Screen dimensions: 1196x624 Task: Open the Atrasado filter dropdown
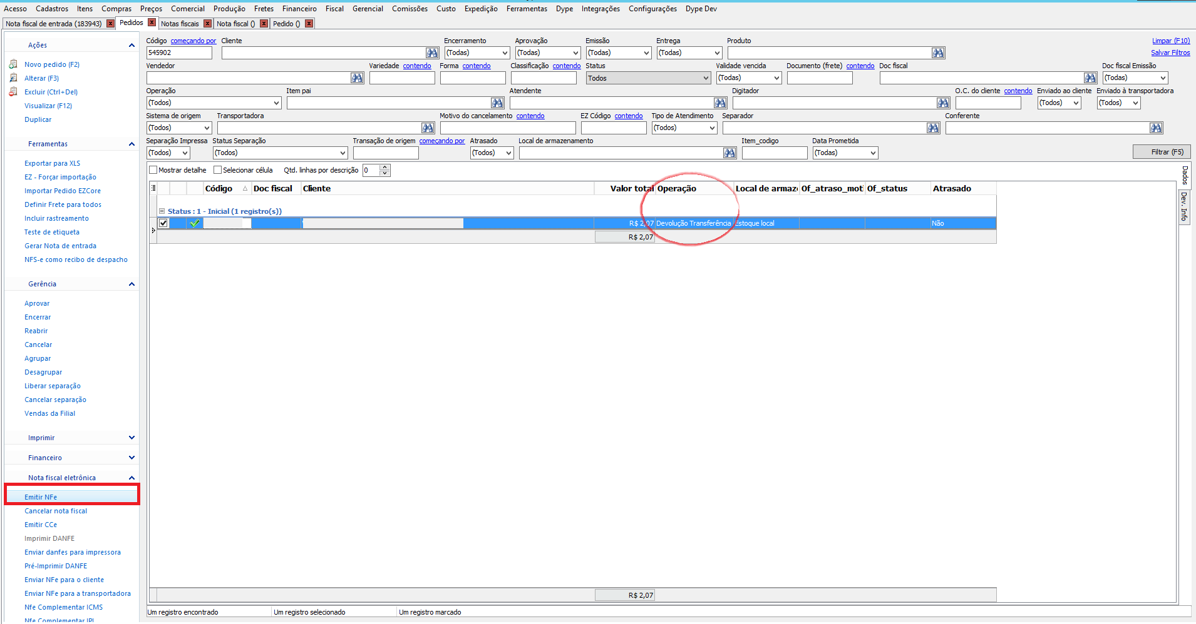coord(508,153)
